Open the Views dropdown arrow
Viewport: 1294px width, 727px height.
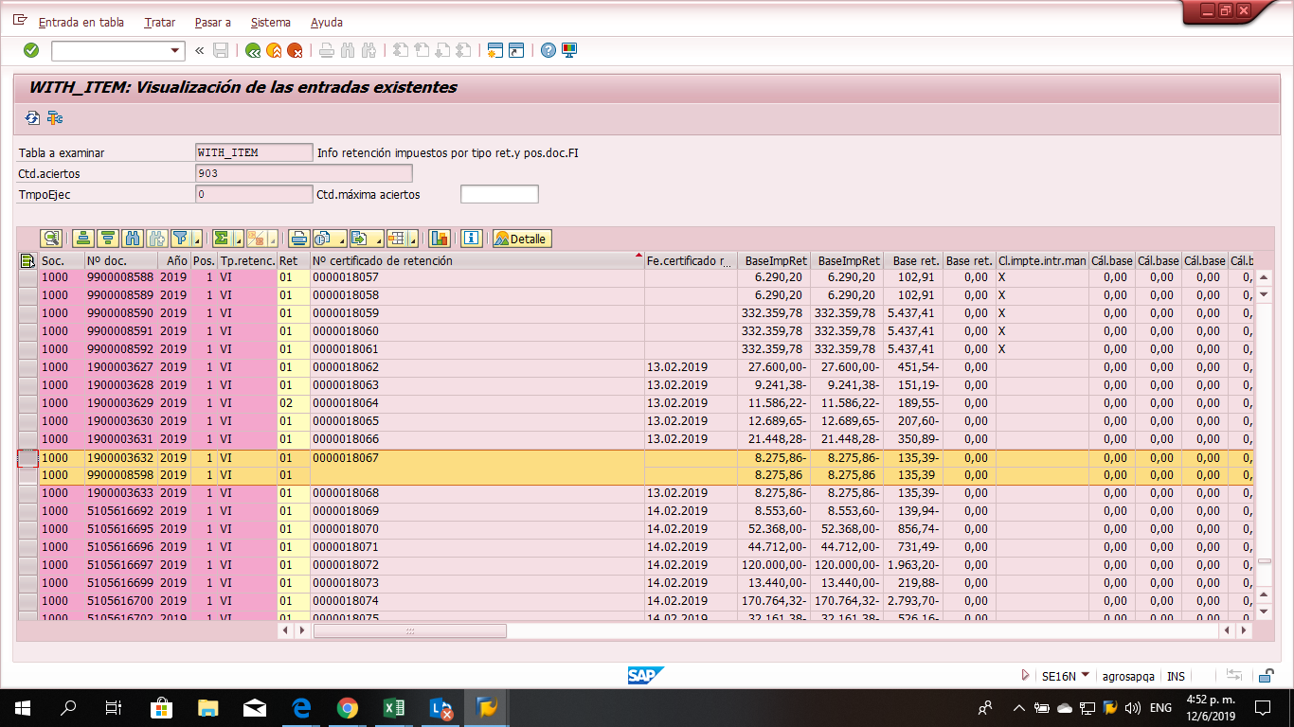point(340,239)
